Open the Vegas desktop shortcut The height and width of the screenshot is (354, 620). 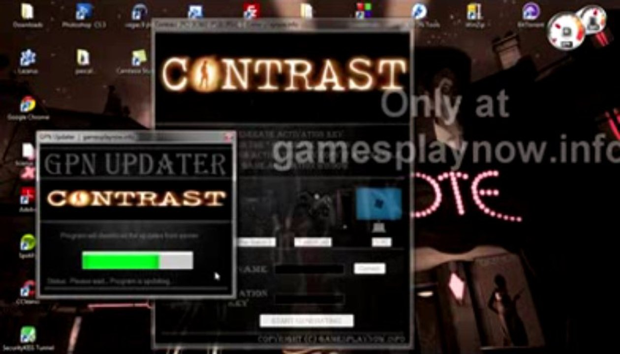[139, 15]
